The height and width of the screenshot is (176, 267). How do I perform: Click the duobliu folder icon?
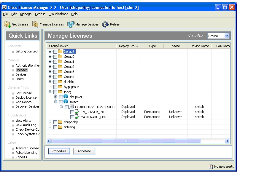(60, 81)
